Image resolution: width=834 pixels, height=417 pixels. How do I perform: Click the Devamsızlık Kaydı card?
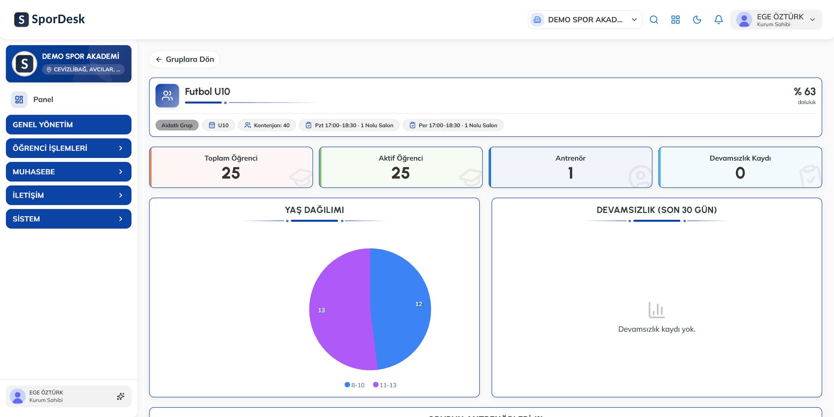click(740, 167)
